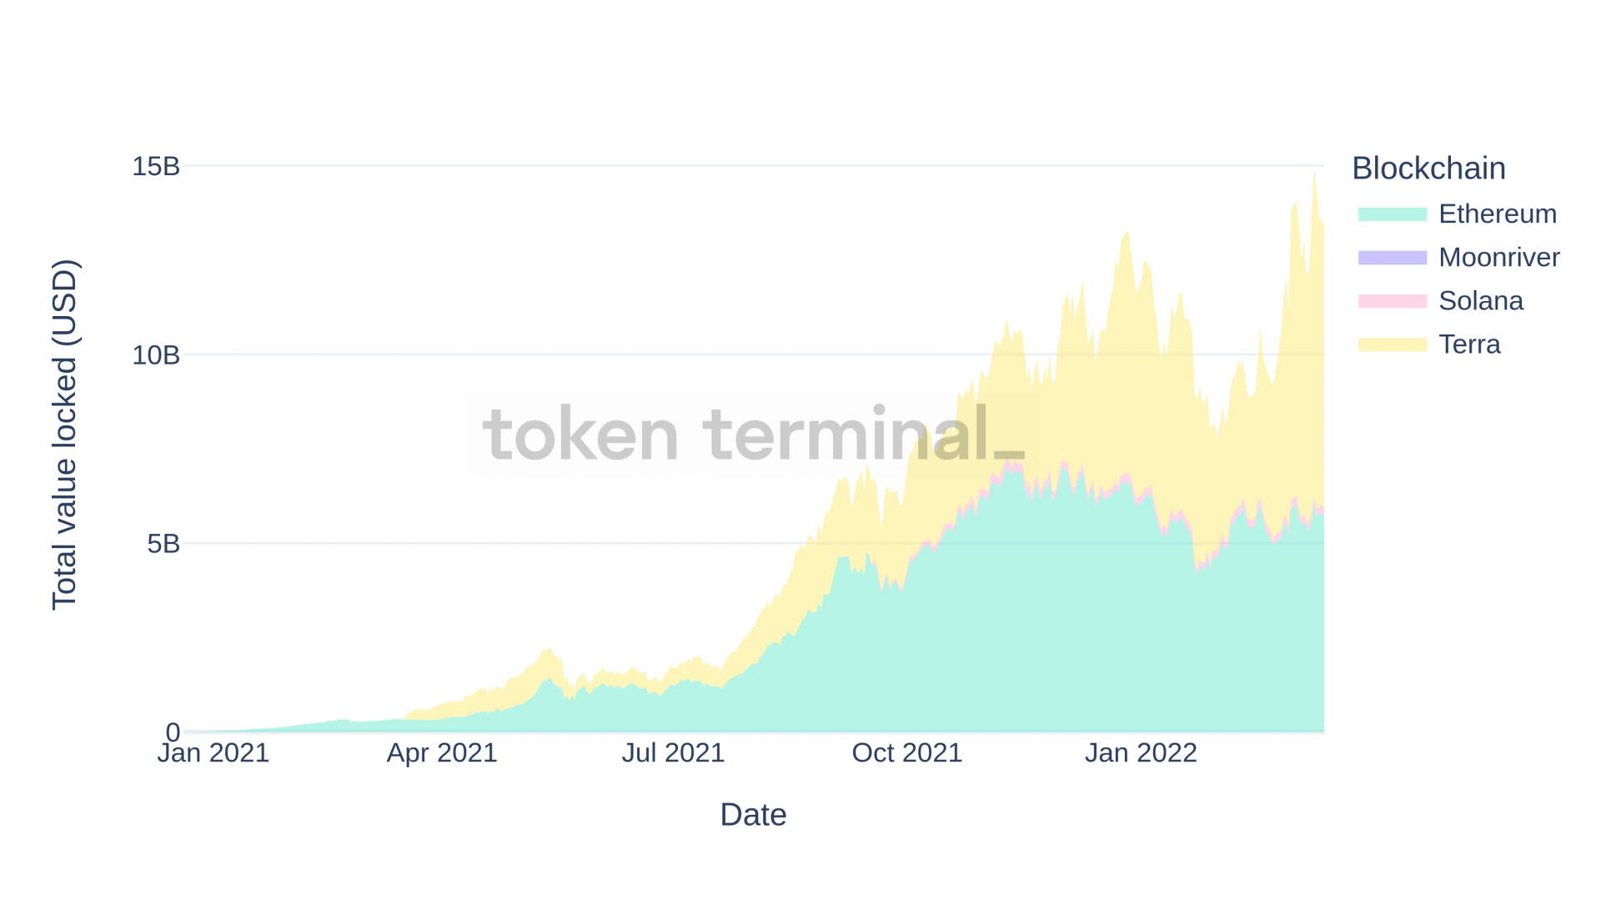
Task: Click the Terra yellow legend swatch
Action: [x=1392, y=344]
